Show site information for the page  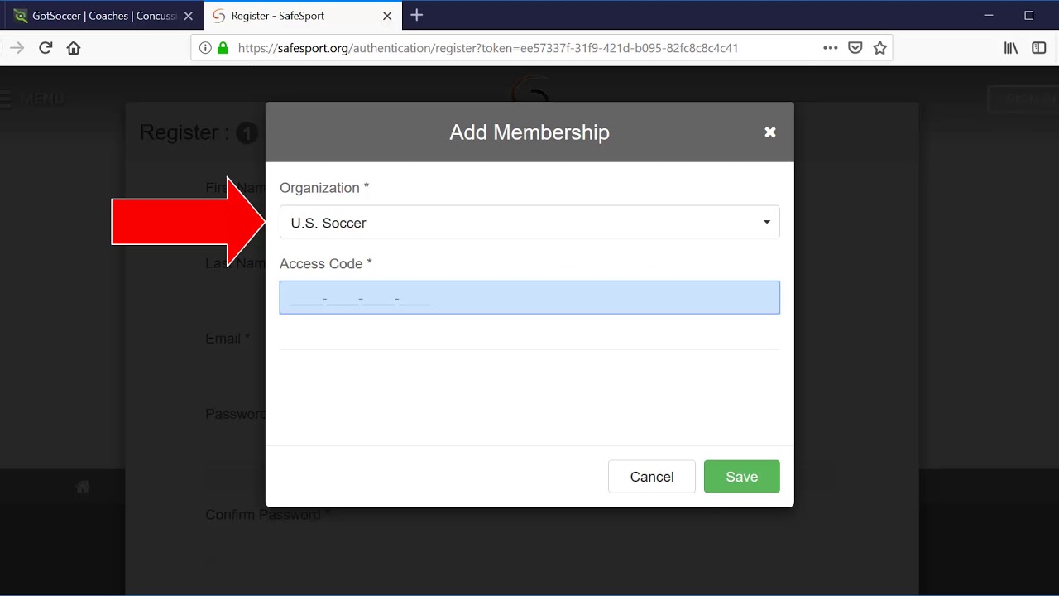click(205, 48)
